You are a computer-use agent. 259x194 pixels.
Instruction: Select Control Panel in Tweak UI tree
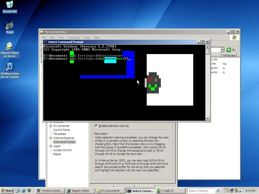(61, 130)
